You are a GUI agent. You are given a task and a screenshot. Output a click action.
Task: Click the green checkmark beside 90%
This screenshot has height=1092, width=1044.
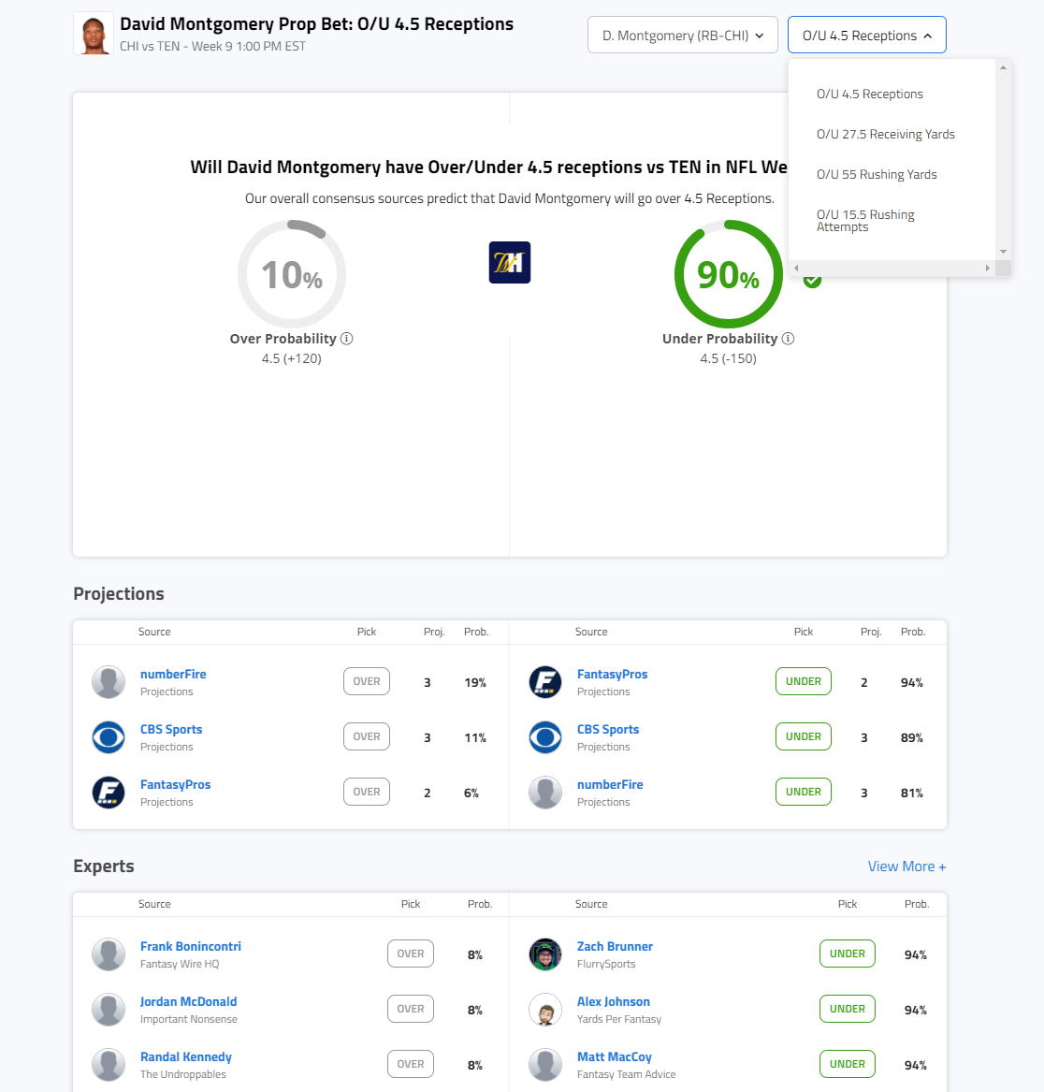pos(812,281)
